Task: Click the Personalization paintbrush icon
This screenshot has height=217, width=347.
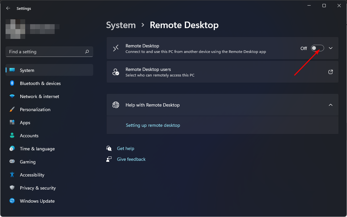Action: coord(12,109)
